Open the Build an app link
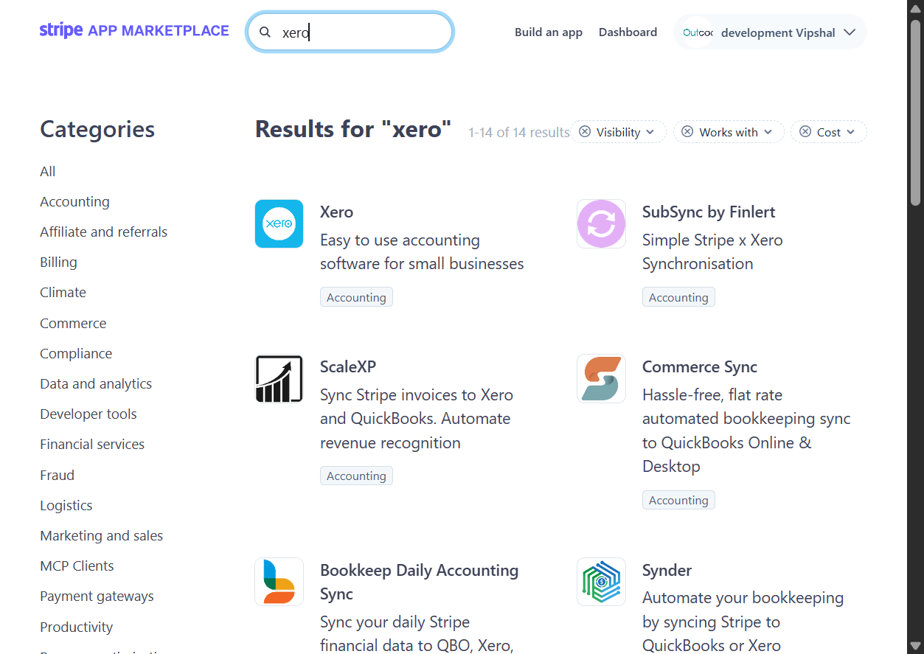 coord(549,32)
